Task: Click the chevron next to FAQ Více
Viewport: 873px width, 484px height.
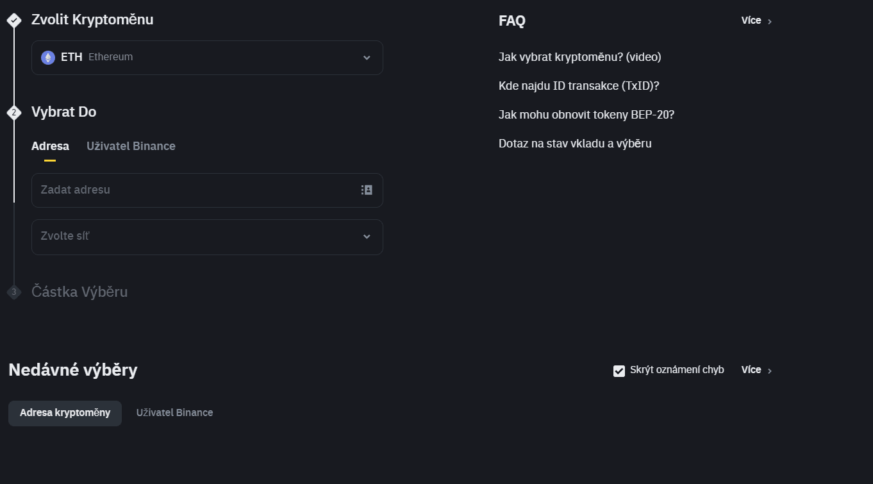Action: click(769, 21)
